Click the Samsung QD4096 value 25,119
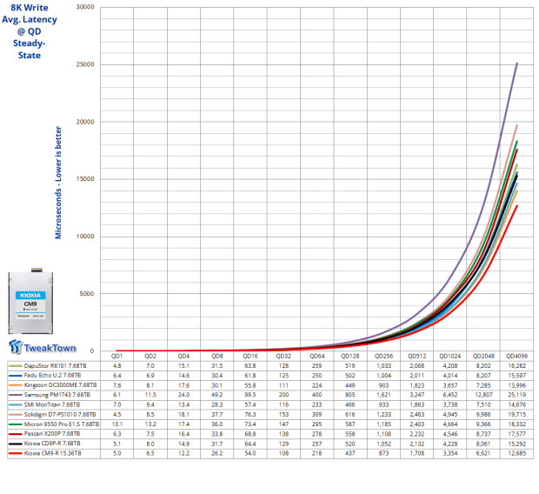The width and height of the screenshot is (539, 494). tap(517, 395)
